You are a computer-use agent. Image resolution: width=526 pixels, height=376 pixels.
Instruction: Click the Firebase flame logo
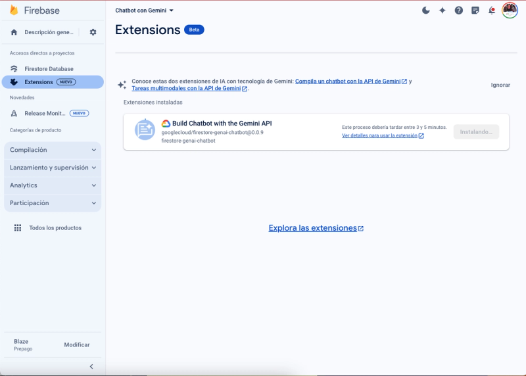[14, 10]
